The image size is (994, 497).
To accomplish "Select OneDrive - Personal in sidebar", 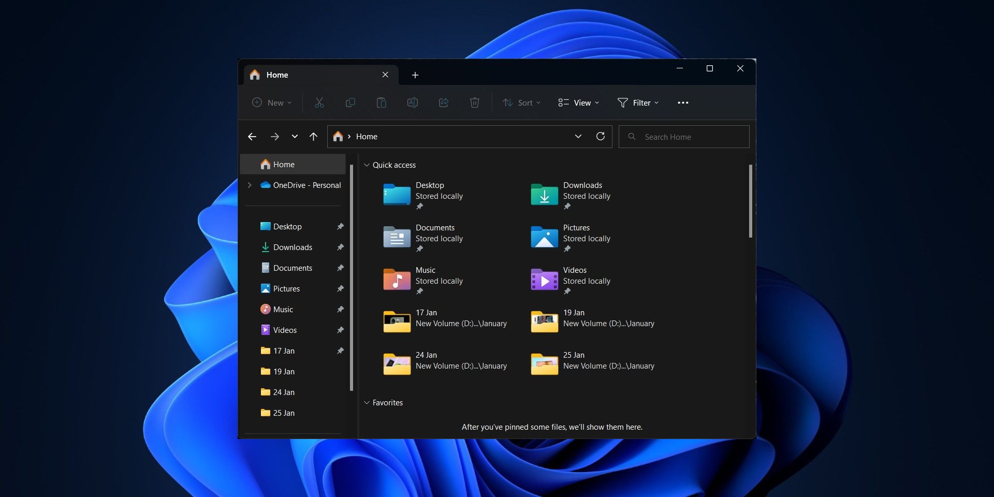I will point(306,185).
